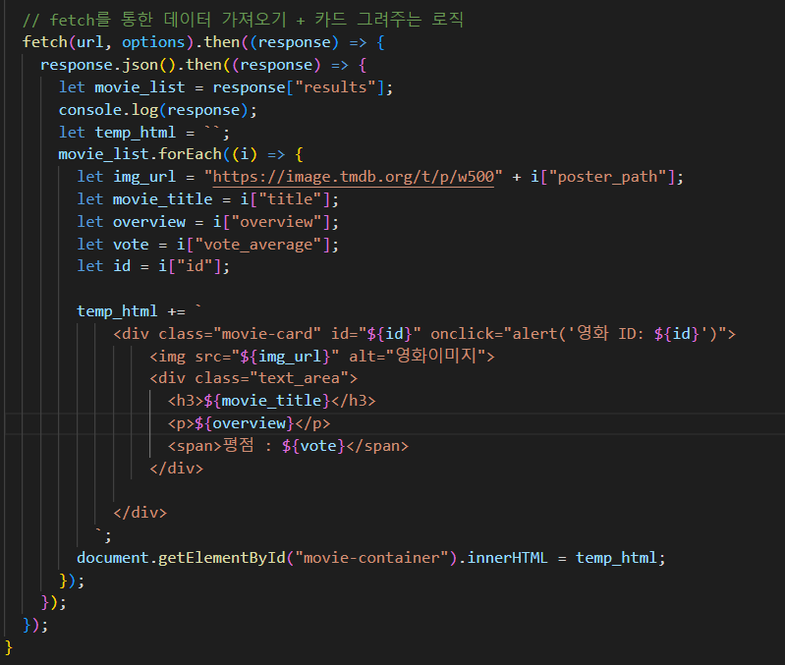Click the let movie_title declaration
The height and width of the screenshot is (665, 785).
pyautogui.click(x=207, y=199)
